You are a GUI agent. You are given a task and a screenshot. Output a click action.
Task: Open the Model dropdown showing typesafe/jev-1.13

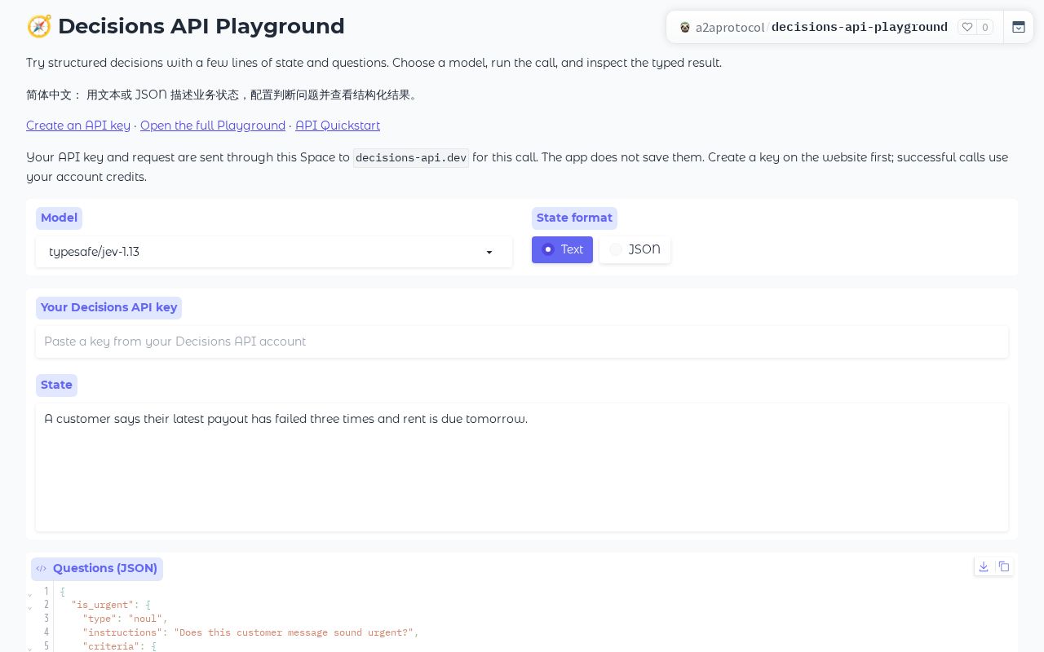click(x=274, y=252)
